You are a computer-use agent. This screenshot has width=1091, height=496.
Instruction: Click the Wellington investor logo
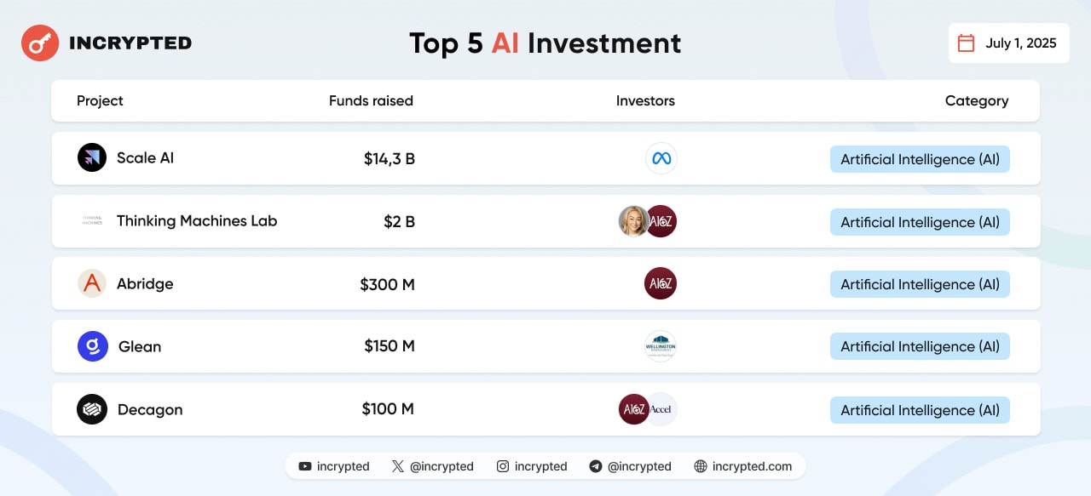coord(661,346)
